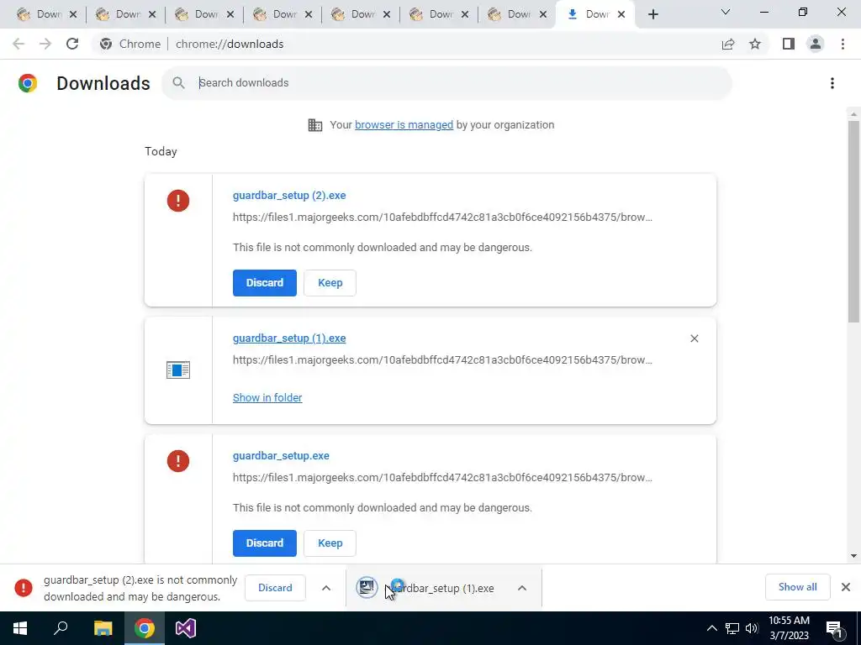
Task: Keep guardbar_setup (2).exe download
Action: 330,282
